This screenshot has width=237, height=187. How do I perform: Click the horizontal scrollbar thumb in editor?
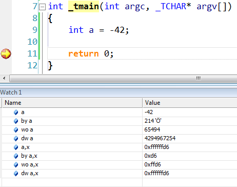pyautogui.click(x=123, y=78)
